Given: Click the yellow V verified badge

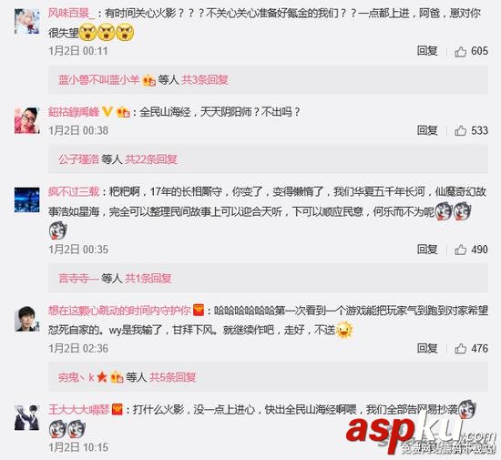Looking at the screenshot, I should (x=107, y=112).
